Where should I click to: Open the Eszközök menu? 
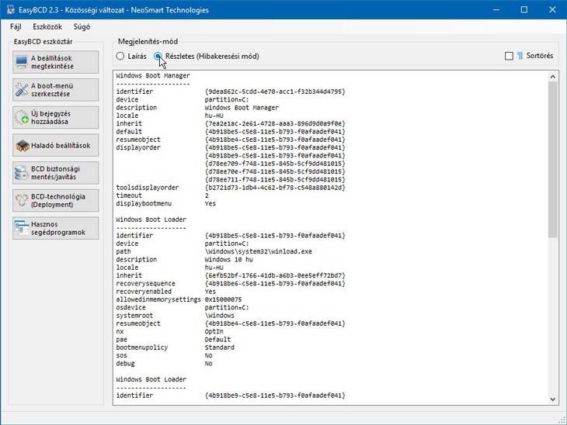point(47,26)
